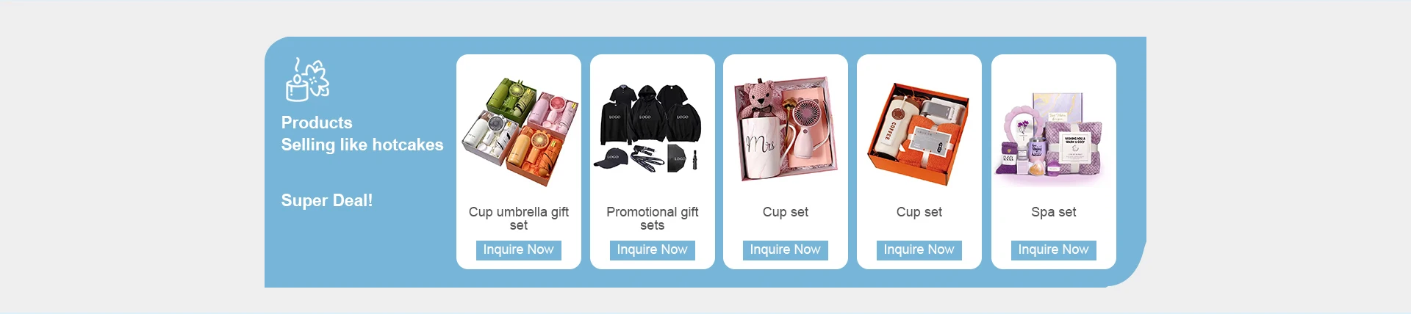Select the Cup umbrella gift set title
The height and width of the screenshot is (314, 1411).
519,219
